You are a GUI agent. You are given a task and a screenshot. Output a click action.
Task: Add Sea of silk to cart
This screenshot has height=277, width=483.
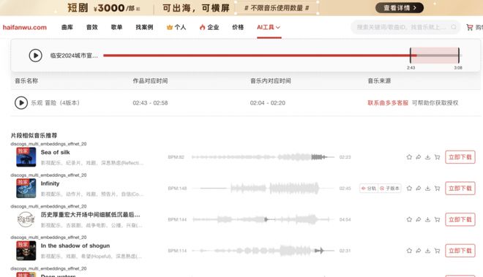click(x=437, y=157)
